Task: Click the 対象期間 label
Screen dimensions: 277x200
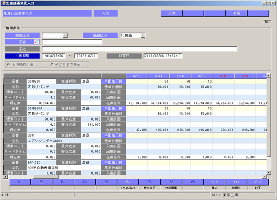Action: [22, 56]
